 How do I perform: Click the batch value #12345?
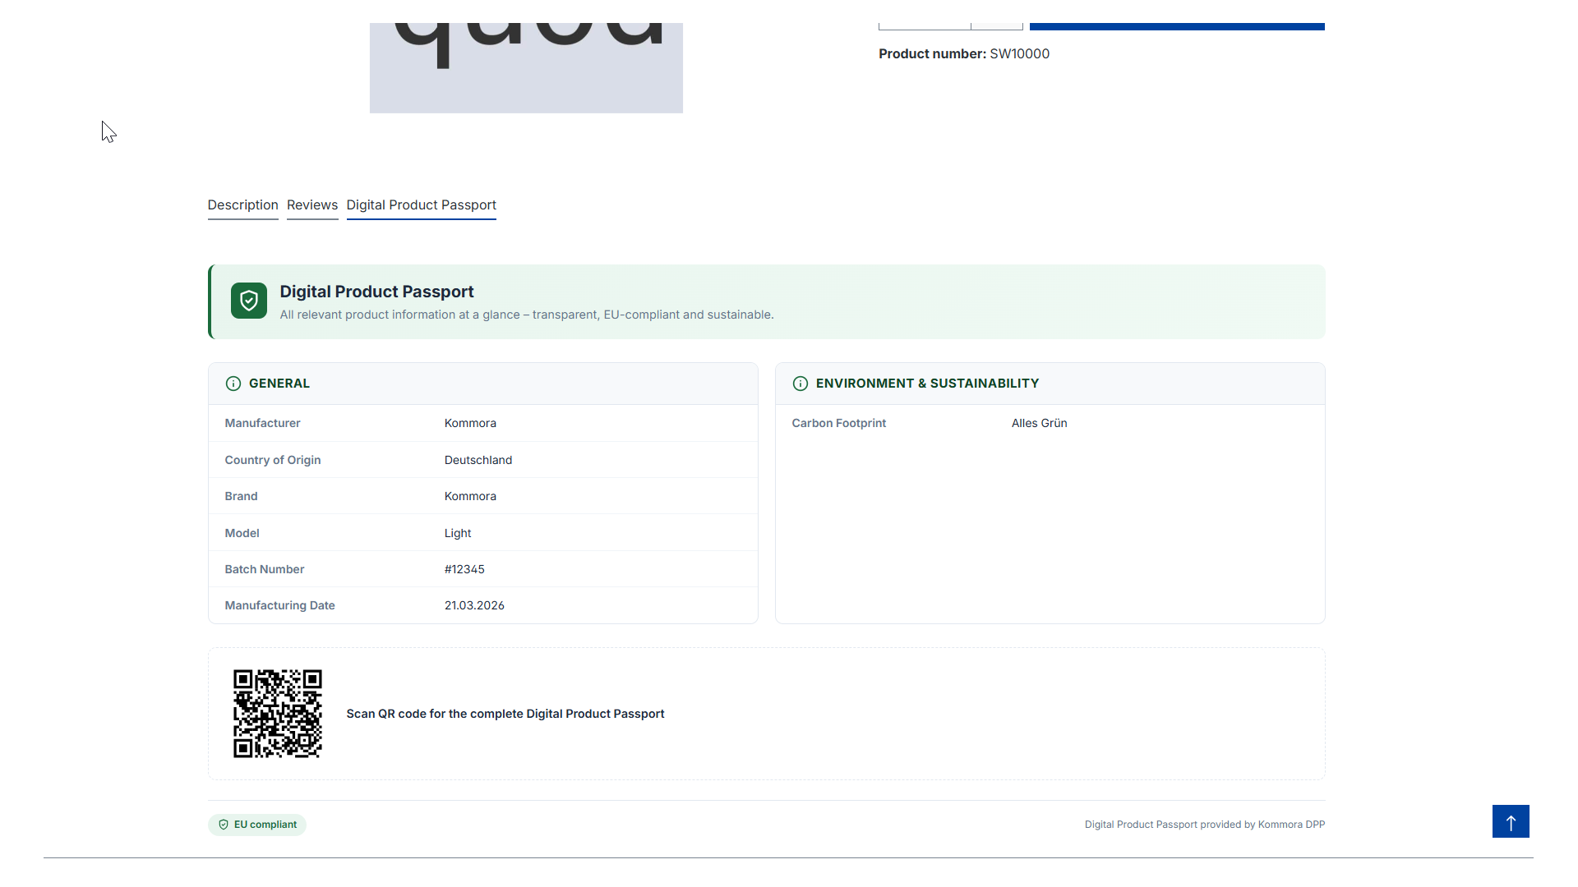click(x=464, y=569)
